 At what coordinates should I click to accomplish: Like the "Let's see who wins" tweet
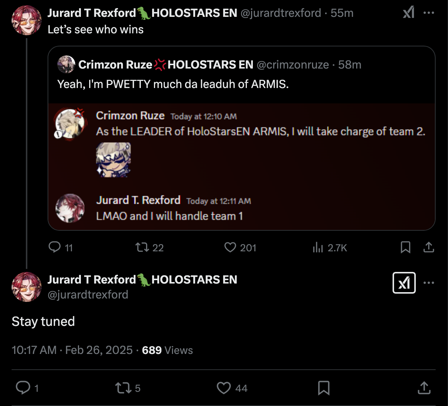[230, 247]
